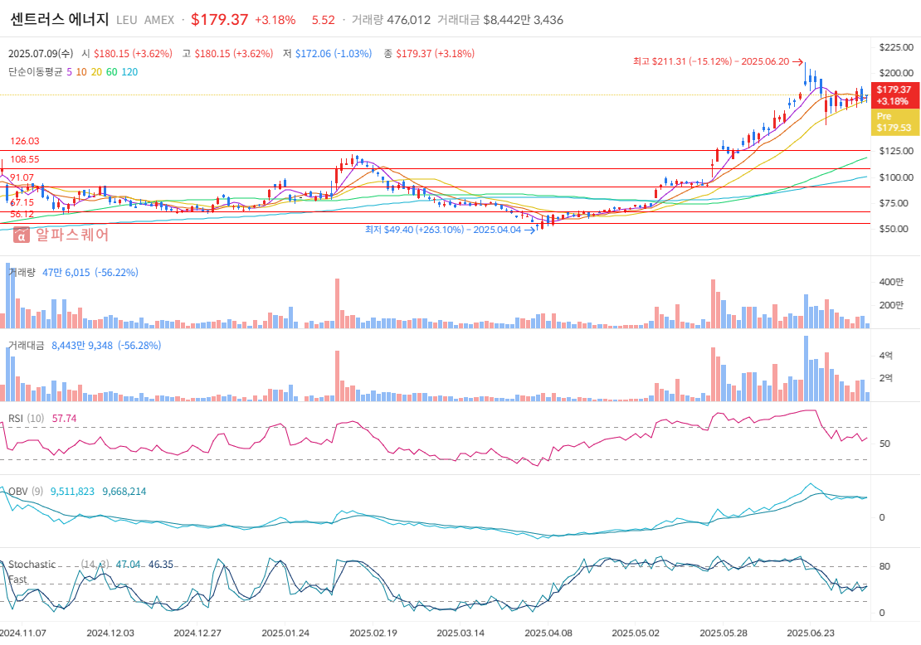Click the OBV (9) indicator label
The height and width of the screenshot is (645, 921).
click(25, 492)
